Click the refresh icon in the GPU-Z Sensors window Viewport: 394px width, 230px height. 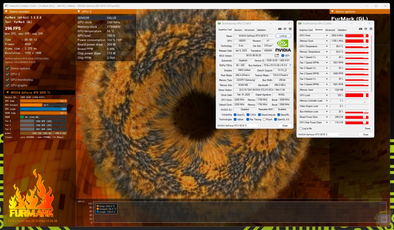click(x=366, y=29)
